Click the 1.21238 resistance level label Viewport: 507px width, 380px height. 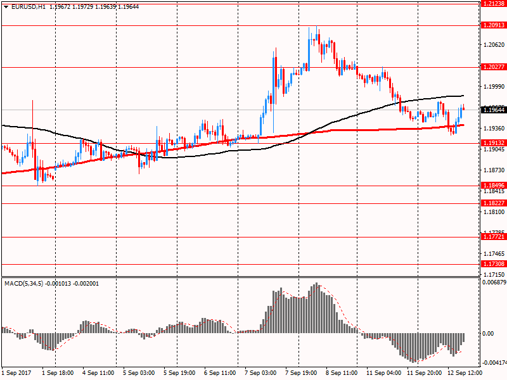(494, 4)
